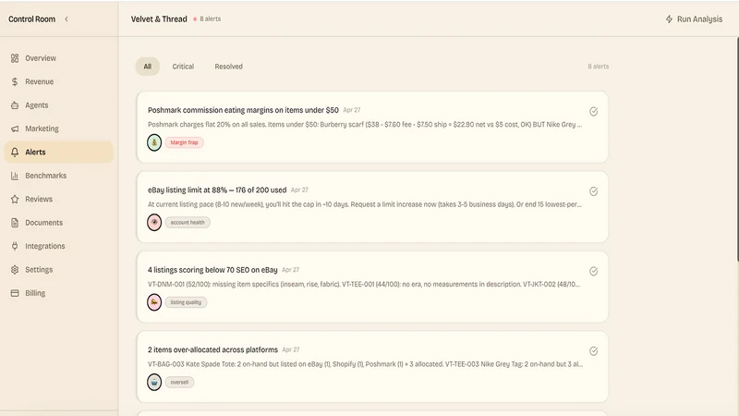Click the Control Room title
739x416 pixels.
31,18
